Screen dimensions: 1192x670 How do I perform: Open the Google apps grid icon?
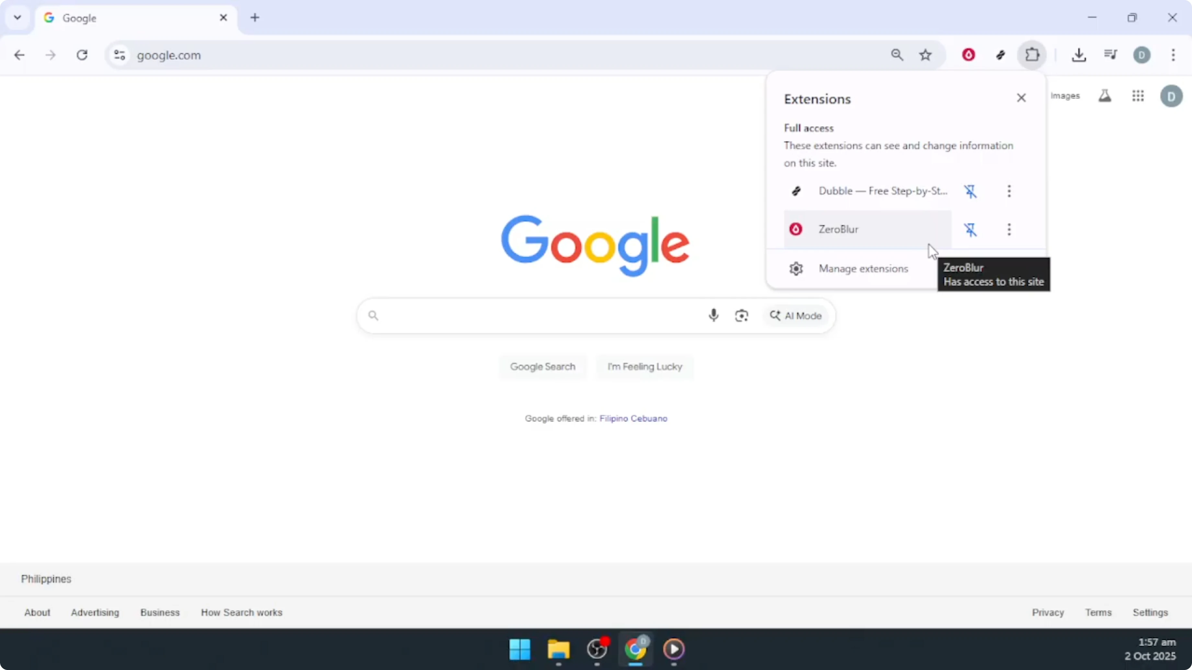tap(1138, 96)
